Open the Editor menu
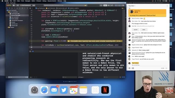Viewport: 175px width, 98px height. coord(33,1)
